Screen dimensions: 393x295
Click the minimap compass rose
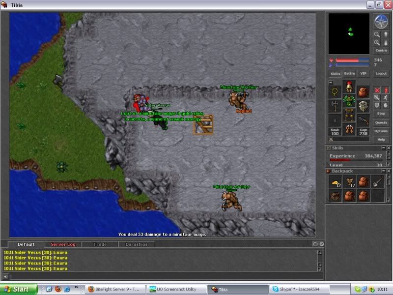pos(381,22)
